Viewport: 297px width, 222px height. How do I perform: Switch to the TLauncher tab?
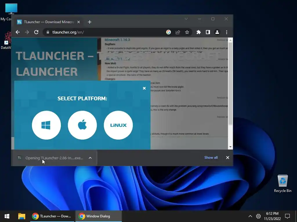click(49, 22)
